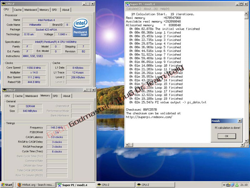Switch to Mainboard tab in top CPU-Z
This screenshot has height=188, width=250.
tap(31, 10)
